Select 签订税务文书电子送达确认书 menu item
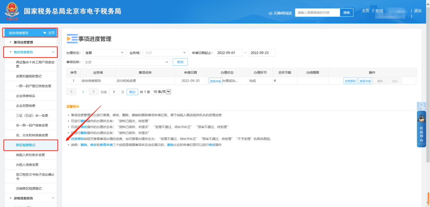The image size is (430, 207). point(35,177)
